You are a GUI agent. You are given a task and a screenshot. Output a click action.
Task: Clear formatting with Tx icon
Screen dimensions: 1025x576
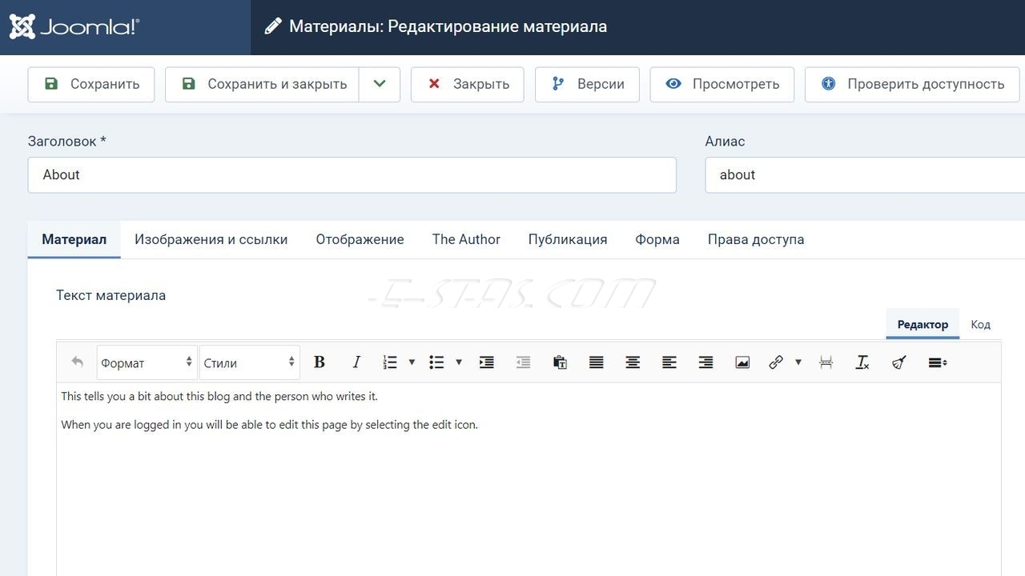(x=862, y=362)
